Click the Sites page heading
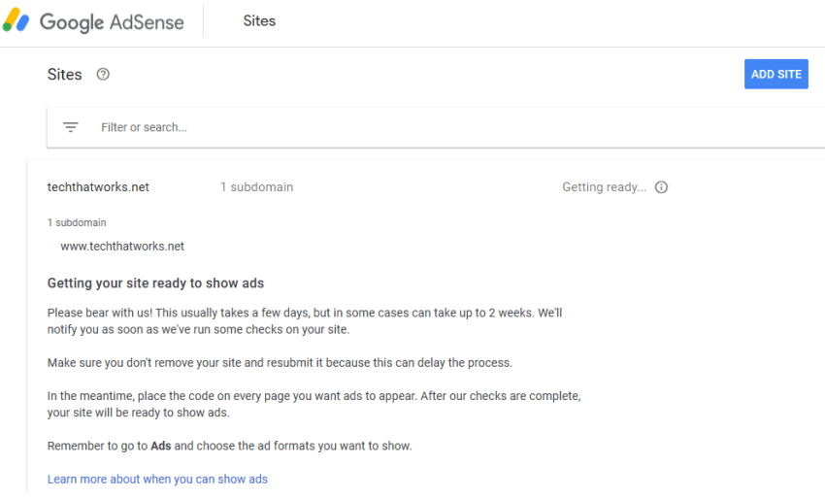The image size is (825, 499). point(65,75)
